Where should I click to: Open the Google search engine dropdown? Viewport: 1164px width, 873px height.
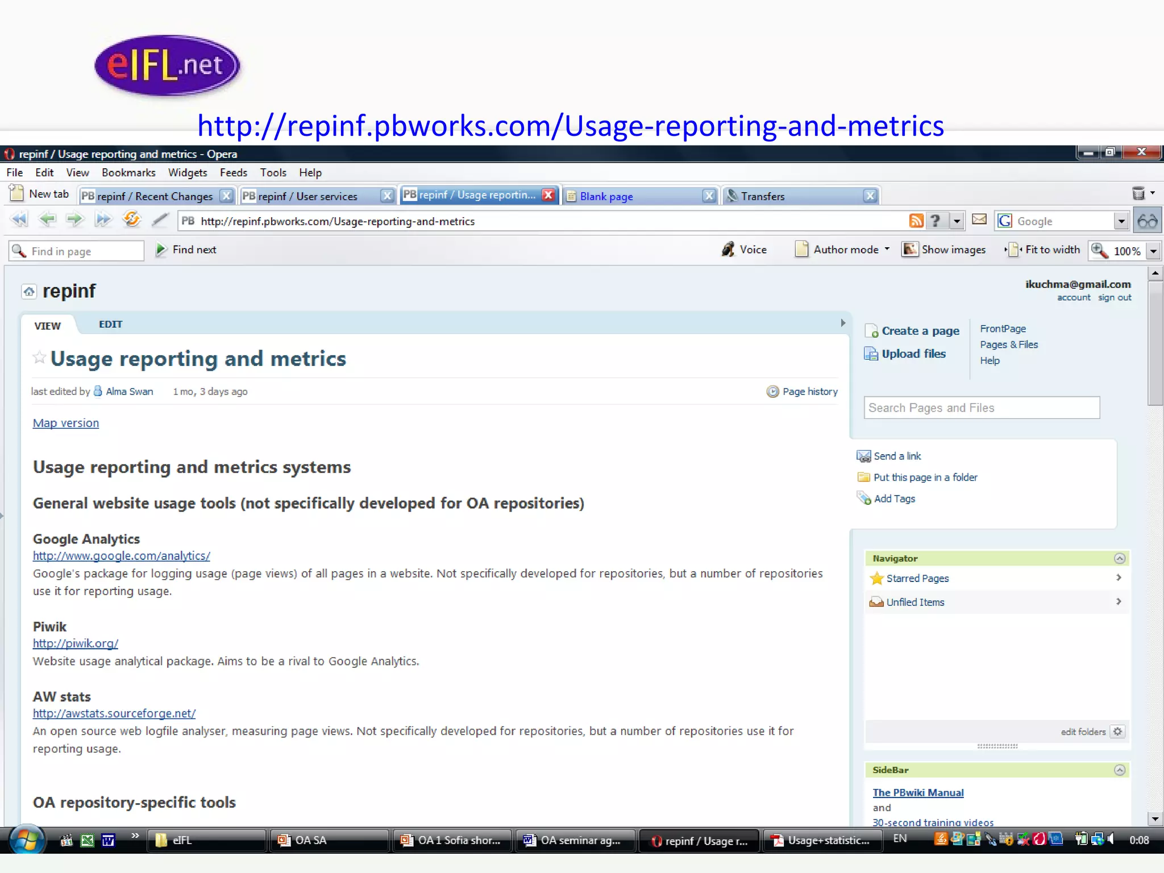[1121, 221]
